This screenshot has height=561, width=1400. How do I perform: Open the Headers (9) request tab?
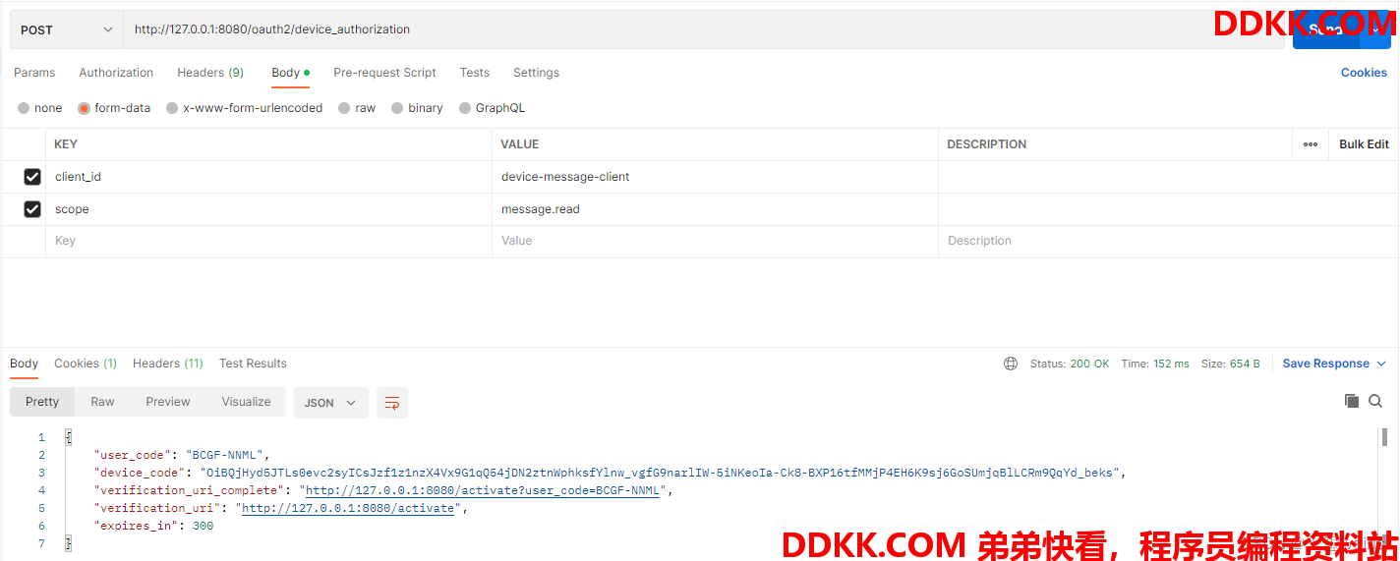tap(210, 73)
